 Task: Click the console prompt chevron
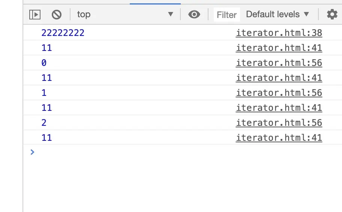click(32, 152)
